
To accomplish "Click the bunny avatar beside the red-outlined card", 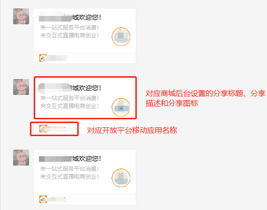I will pyautogui.click(x=21, y=87).
